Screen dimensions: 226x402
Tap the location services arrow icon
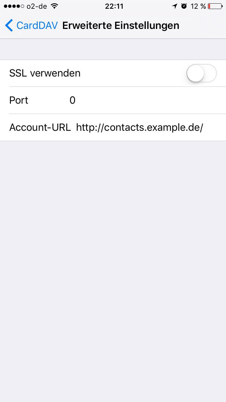coord(174,6)
